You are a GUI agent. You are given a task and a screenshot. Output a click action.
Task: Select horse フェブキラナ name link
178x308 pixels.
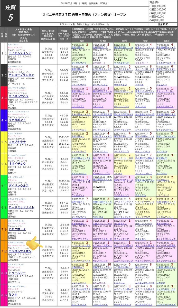(17, 142)
